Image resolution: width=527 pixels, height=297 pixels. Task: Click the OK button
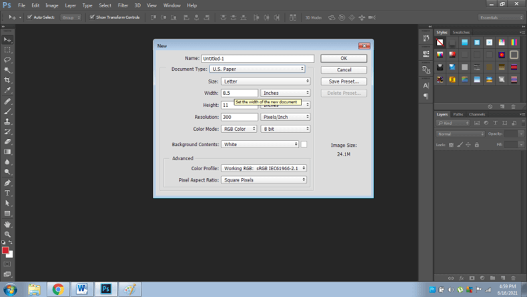click(344, 59)
